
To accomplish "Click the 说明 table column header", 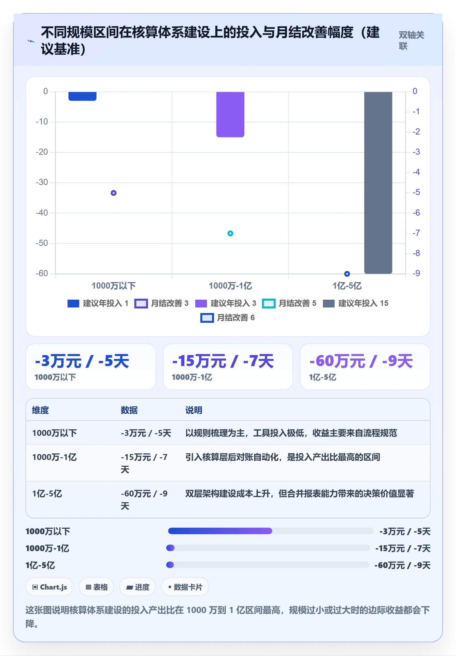I will pos(194,410).
